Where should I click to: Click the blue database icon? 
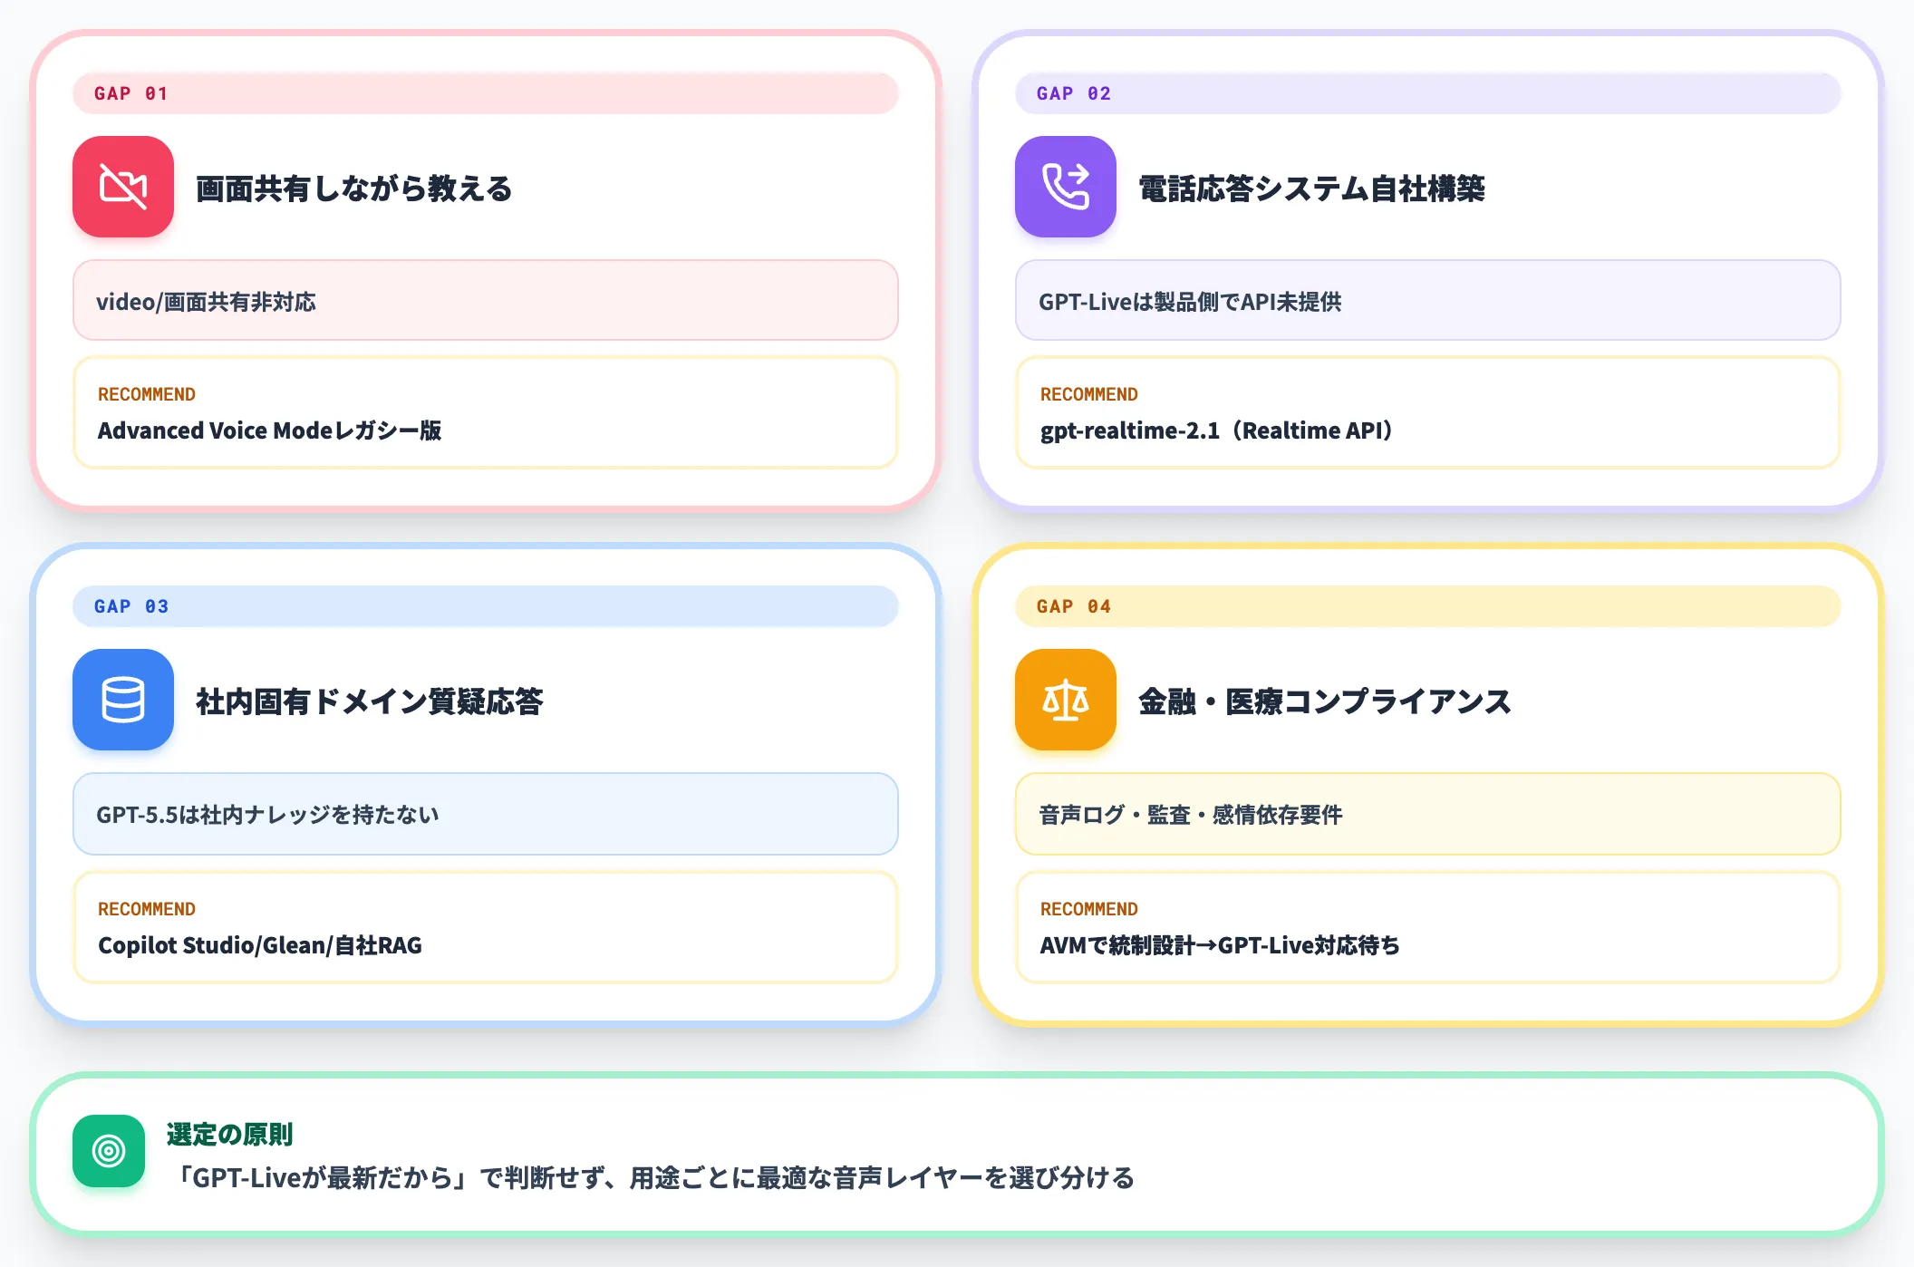click(x=123, y=700)
